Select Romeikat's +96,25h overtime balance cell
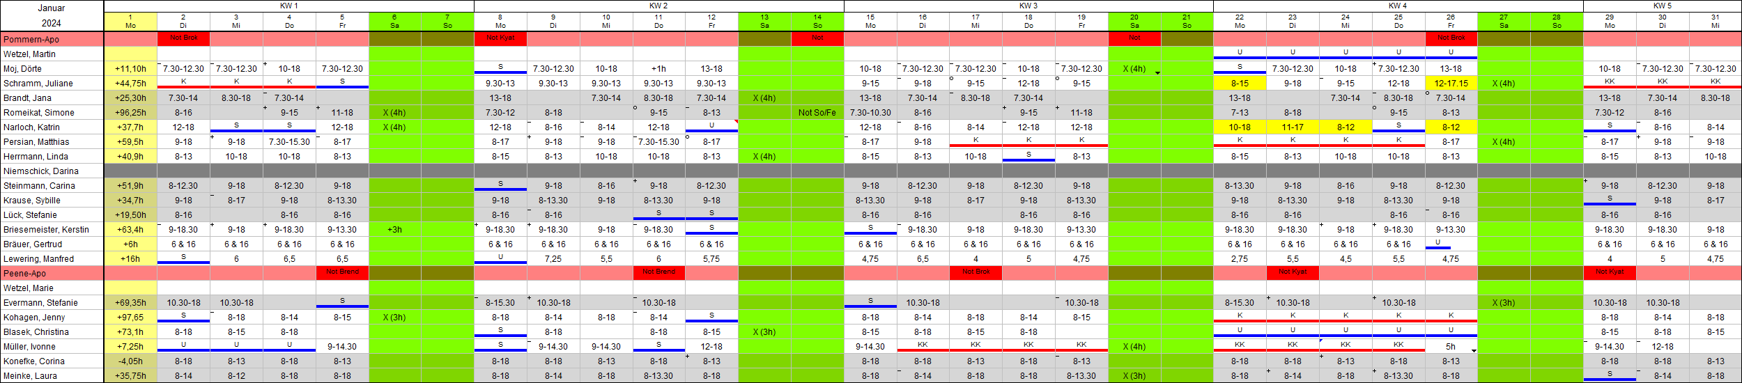This screenshot has height=383, width=1742. pyautogui.click(x=130, y=112)
